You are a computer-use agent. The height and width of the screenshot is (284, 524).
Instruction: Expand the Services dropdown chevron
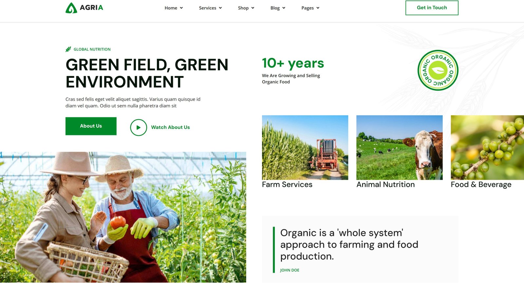[x=220, y=8]
